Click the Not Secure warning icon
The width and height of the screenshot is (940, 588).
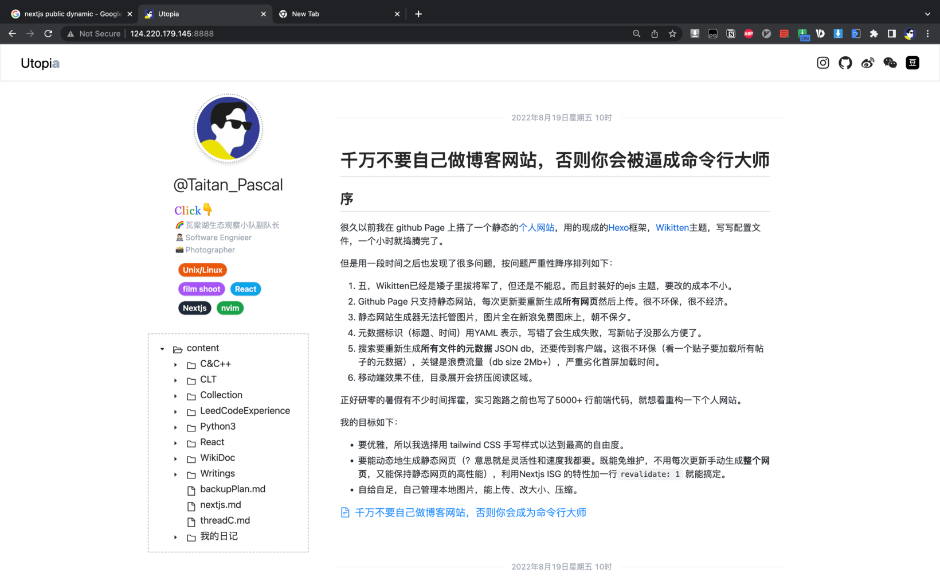click(x=70, y=34)
